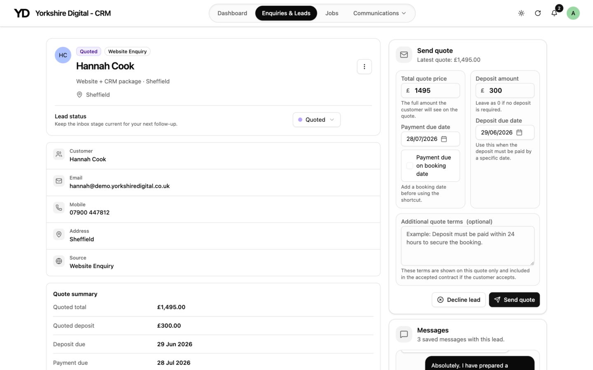Click the Hannah Cook heading
Viewport: 593px width, 370px height.
(x=105, y=66)
